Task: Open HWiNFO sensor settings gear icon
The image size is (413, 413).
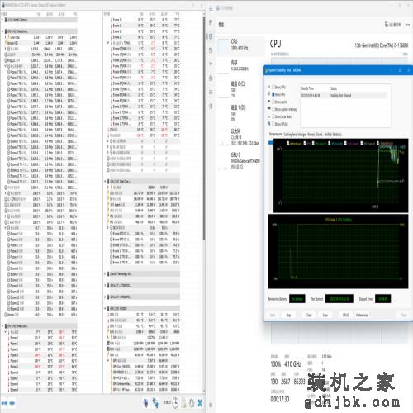Action: [192, 403]
